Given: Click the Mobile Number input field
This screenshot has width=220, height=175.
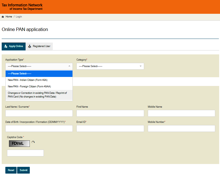Looking at the screenshot, I should pyautogui.click(x=182, y=129).
